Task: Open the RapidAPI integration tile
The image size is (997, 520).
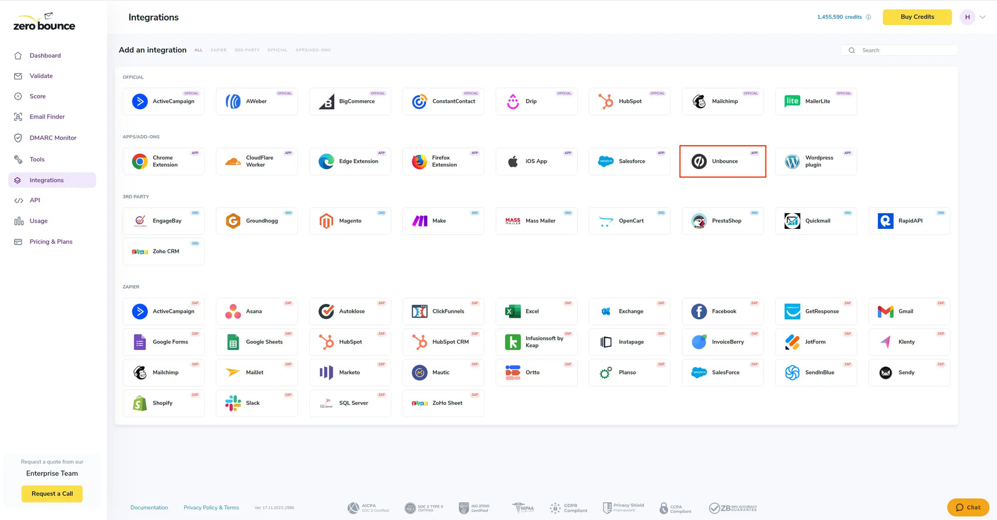Action: point(908,221)
